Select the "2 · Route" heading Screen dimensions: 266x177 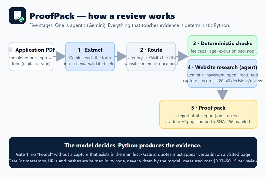pyautogui.click(x=151, y=50)
